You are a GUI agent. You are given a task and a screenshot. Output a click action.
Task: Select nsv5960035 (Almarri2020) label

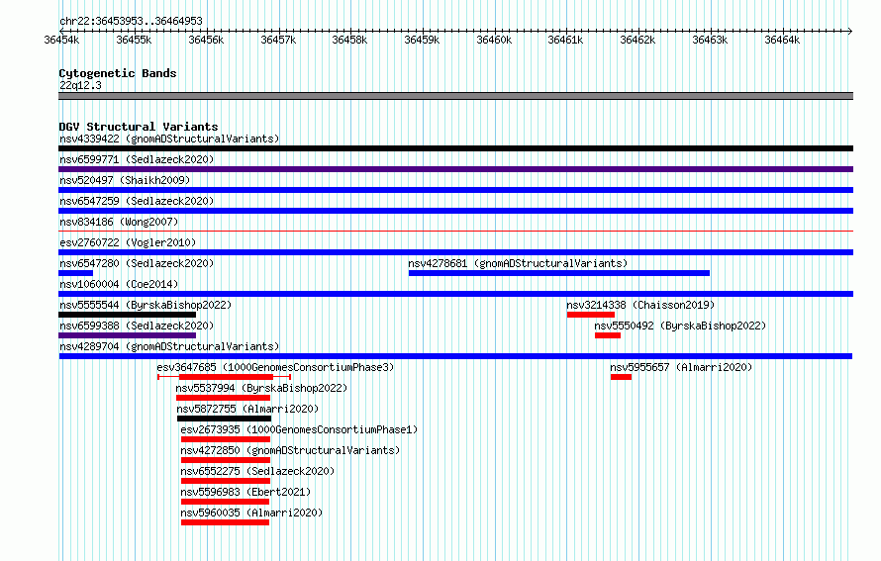[x=251, y=513]
